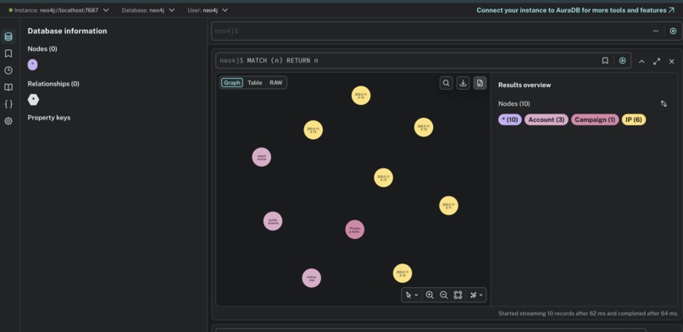Screen dimensions: 683x332
Task: Switch to the RAW view tab
Action: tap(275, 83)
